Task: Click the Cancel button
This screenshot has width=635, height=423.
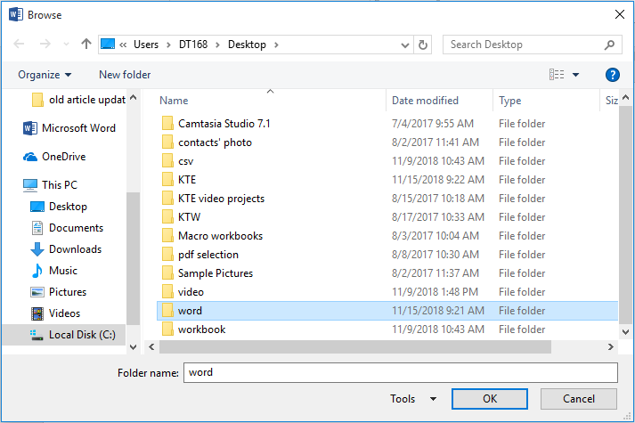Action: 579,399
